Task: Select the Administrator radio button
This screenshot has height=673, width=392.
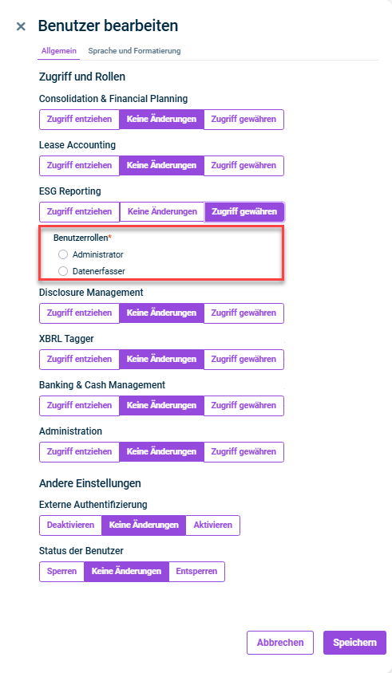Action: coord(63,254)
